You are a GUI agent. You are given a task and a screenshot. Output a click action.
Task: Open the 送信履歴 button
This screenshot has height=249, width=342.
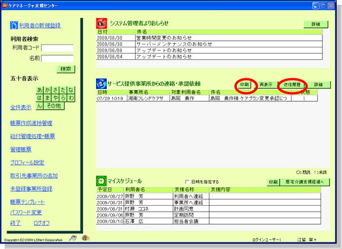292,85
